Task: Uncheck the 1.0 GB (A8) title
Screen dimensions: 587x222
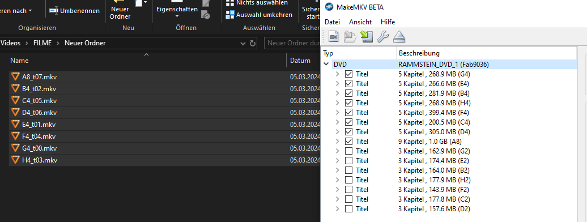Action: pos(348,142)
